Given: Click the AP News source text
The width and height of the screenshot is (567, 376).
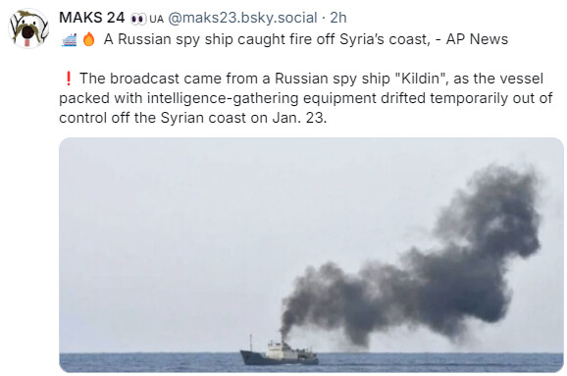Looking at the screenshot, I should point(477,39).
